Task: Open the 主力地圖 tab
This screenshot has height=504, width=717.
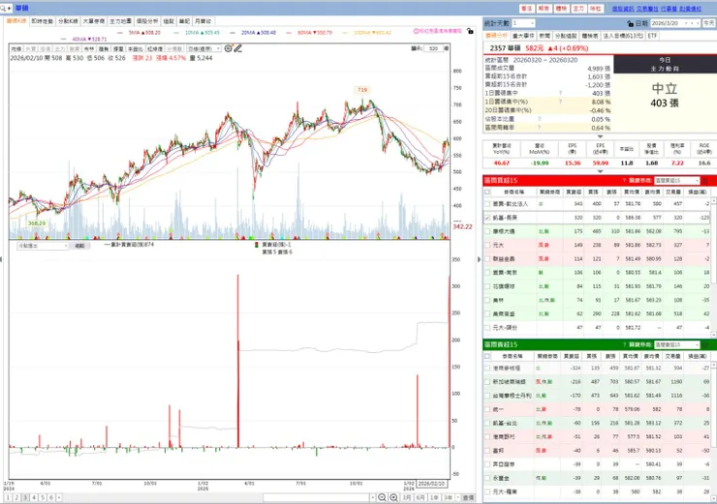Action: 120,21
